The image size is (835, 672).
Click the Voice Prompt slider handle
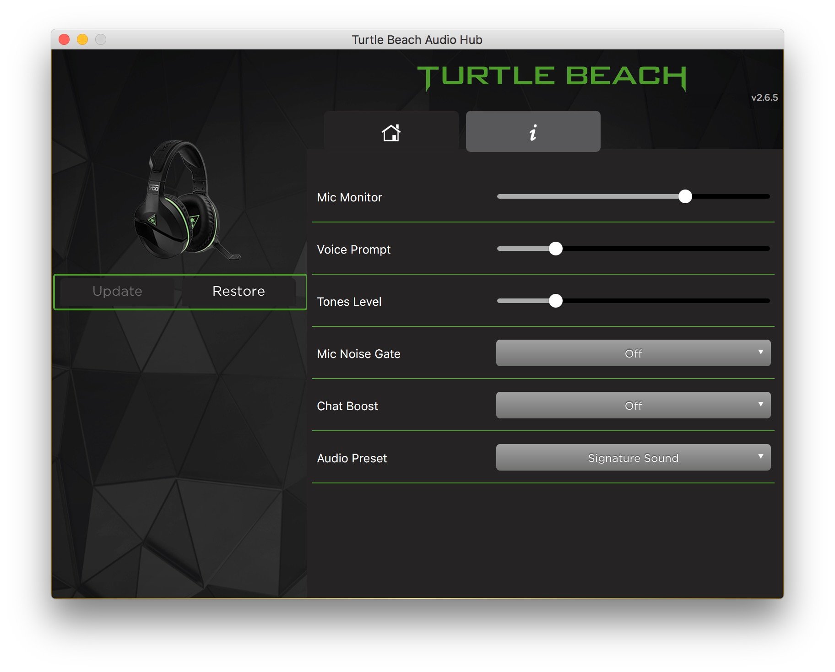pyautogui.click(x=555, y=249)
